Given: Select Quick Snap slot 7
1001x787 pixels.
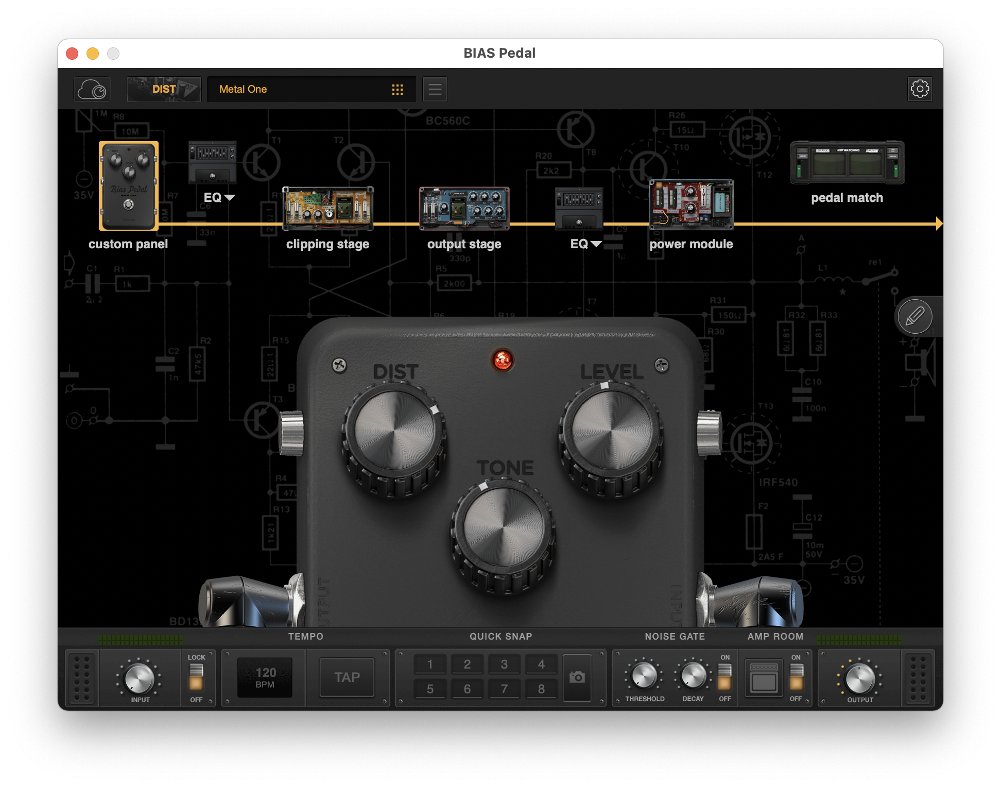Looking at the screenshot, I should [504, 689].
